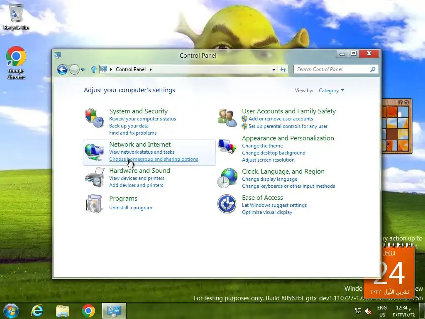
Task: Open View network status and tasks
Action: tap(142, 152)
